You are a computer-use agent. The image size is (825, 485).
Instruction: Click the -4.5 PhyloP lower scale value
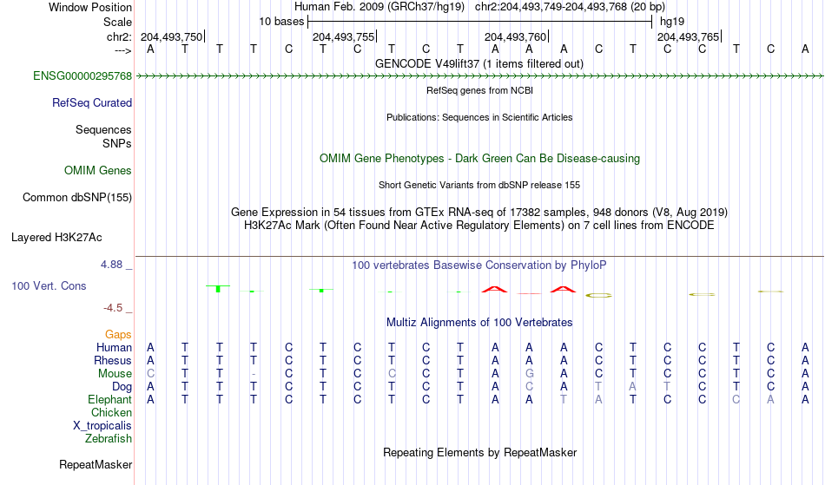coord(113,307)
